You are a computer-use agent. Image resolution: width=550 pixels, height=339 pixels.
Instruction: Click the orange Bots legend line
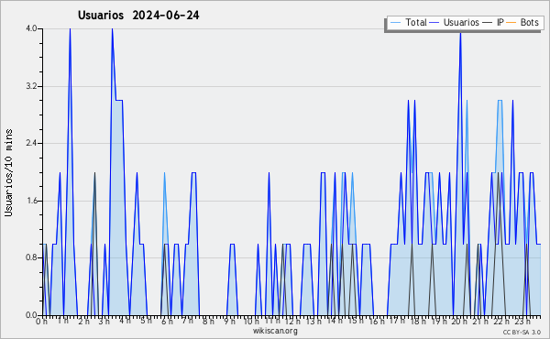pyautogui.click(x=511, y=23)
